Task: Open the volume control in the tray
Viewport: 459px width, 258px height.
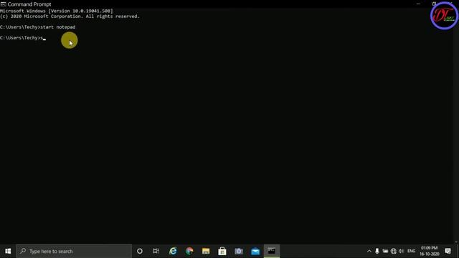Action: (402, 251)
